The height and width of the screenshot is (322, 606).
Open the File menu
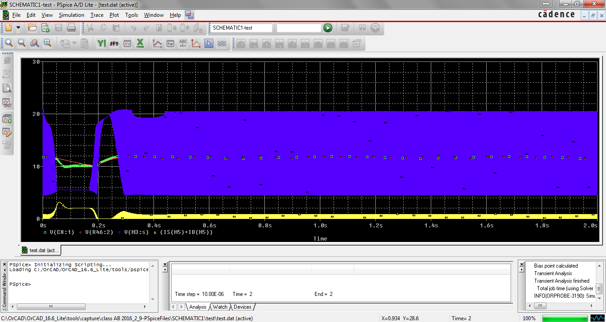pyautogui.click(x=16, y=15)
